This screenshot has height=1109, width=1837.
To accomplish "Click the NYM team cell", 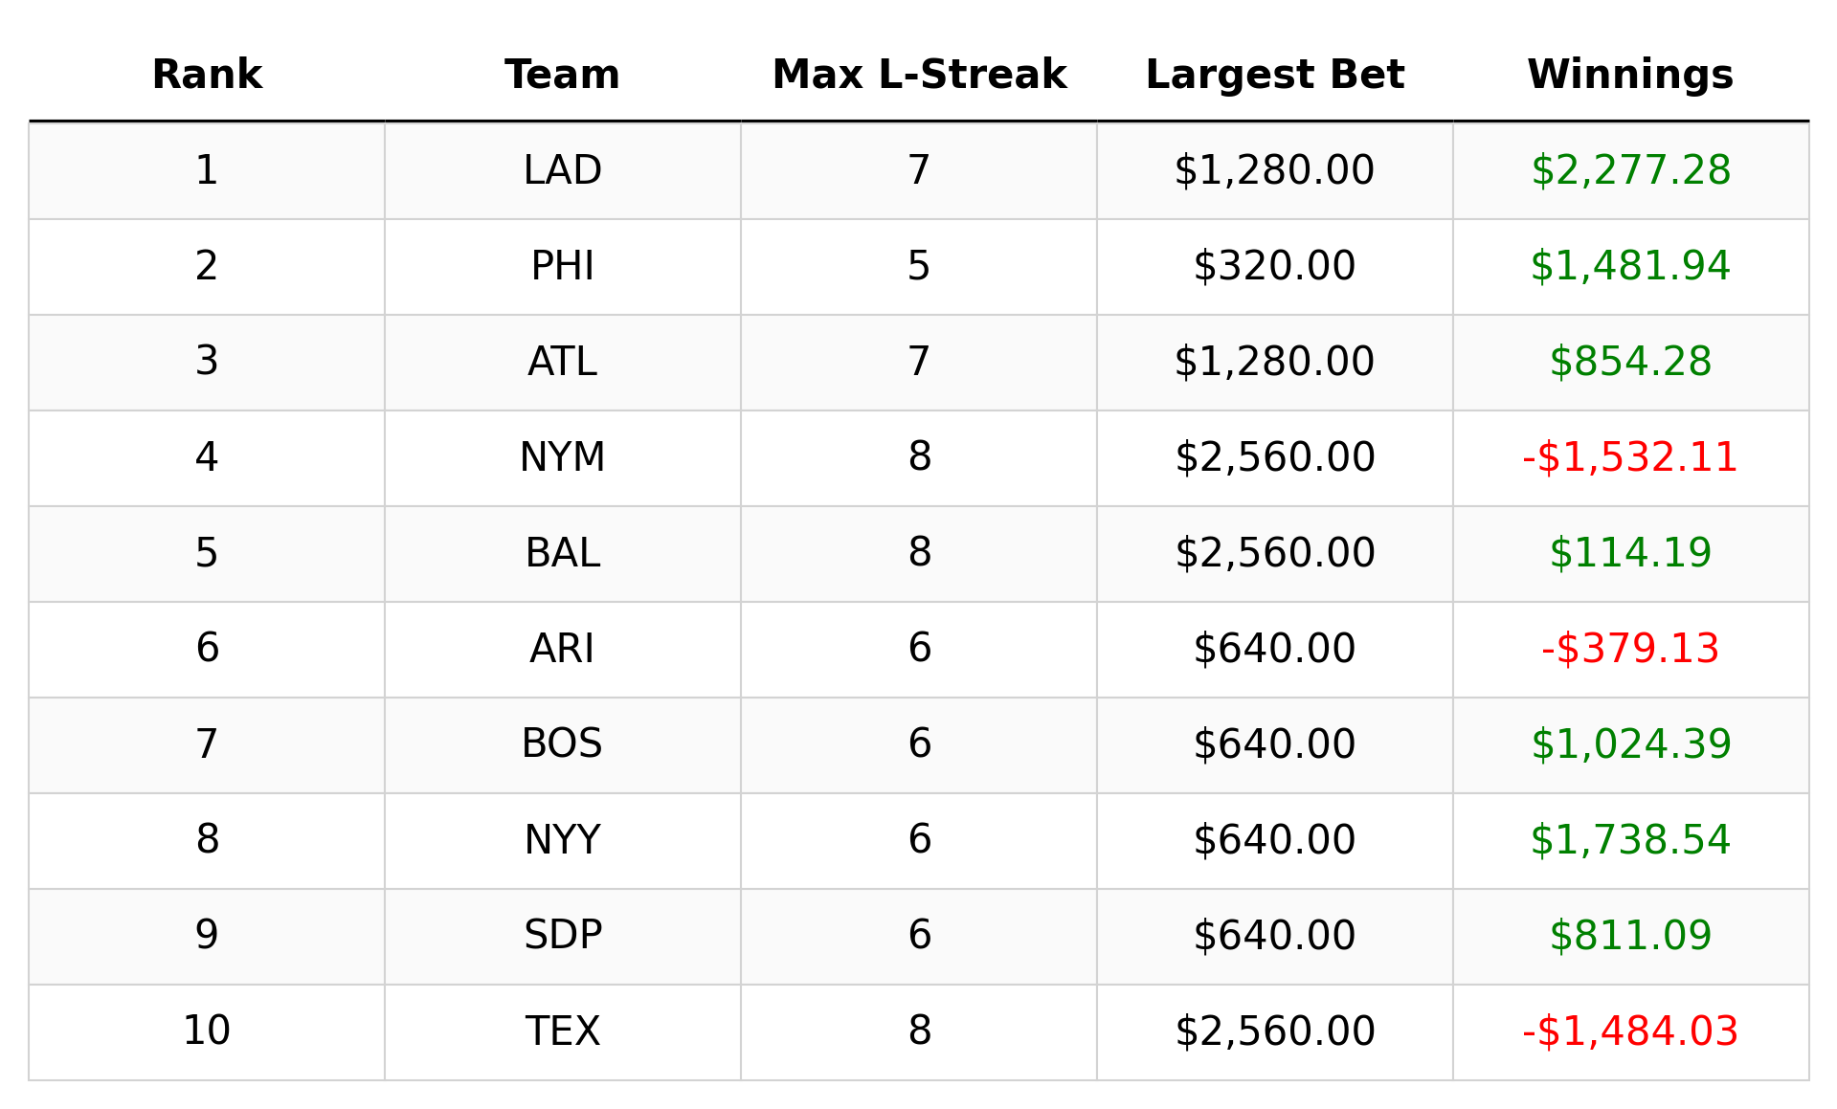I will coord(562,457).
